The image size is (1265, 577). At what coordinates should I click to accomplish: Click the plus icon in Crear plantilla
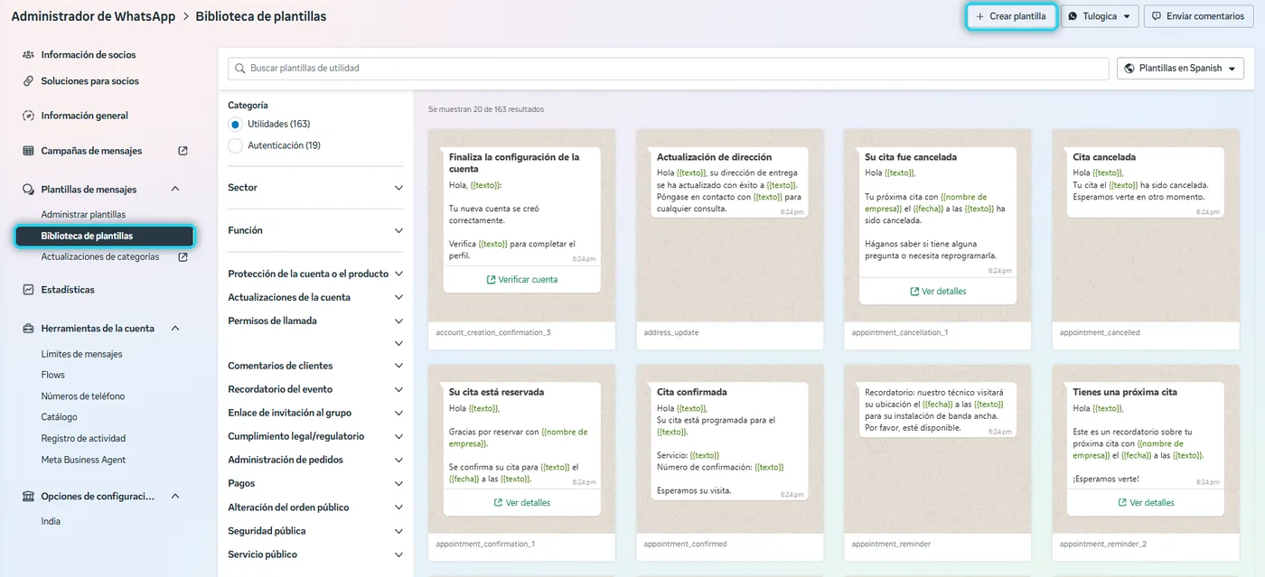coord(980,16)
